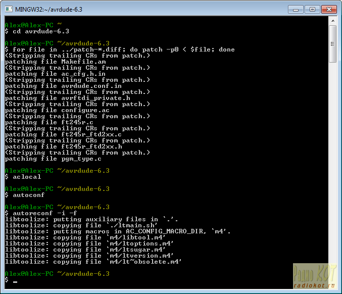Screen dimensions: 342x294
Task: Click the 'autoconf' command text
Action: pyautogui.click(x=28, y=195)
